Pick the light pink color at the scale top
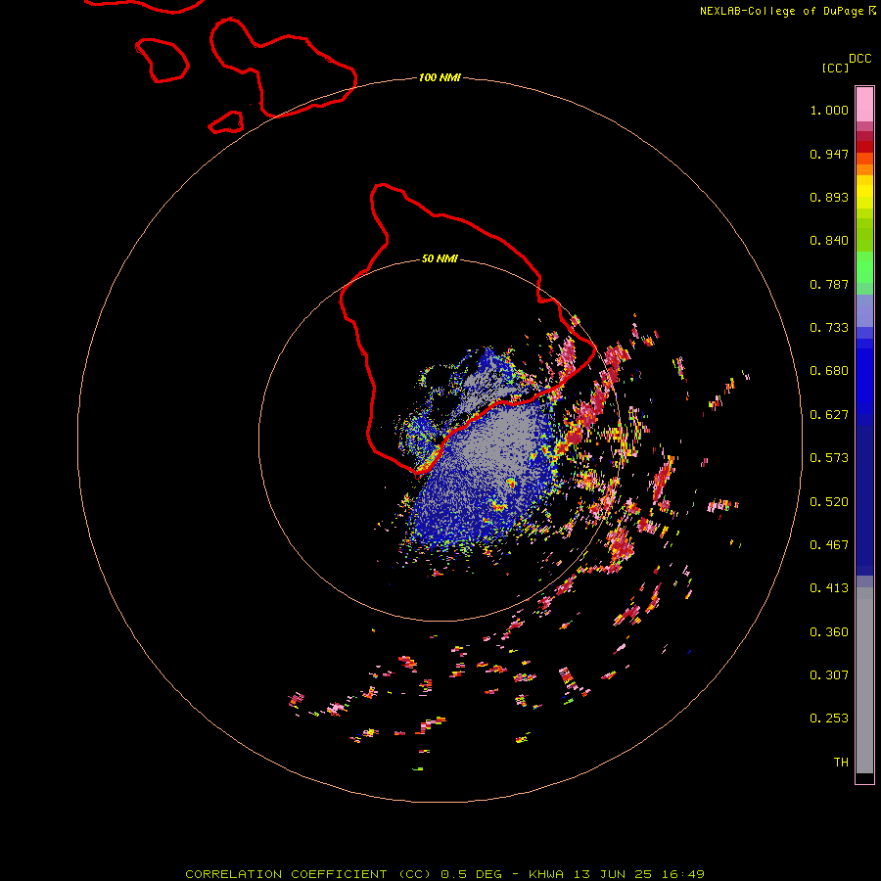 pyautogui.click(x=864, y=105)
